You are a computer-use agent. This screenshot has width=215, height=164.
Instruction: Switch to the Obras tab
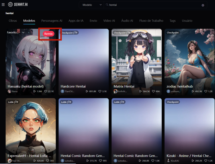(x=13, y=21)
